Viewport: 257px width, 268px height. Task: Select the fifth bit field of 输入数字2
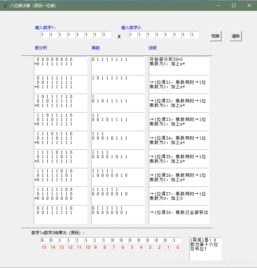(168, 35)
